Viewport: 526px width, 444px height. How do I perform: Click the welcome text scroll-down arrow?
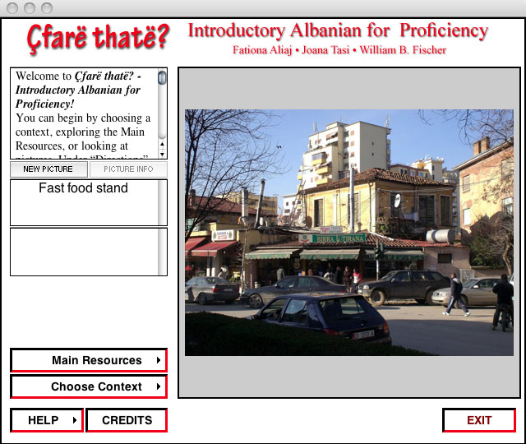click(x=162, y=154)
